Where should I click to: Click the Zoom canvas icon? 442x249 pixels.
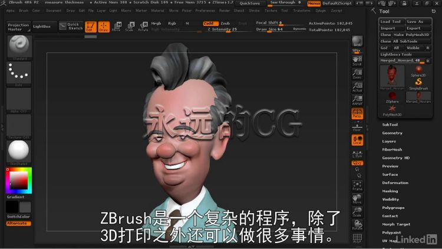357,74
